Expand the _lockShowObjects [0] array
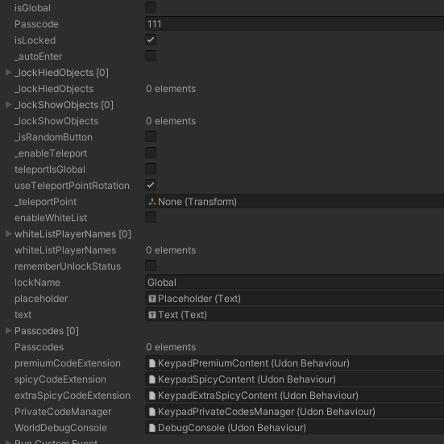The image size is (444, 444). tap(9, 105)
